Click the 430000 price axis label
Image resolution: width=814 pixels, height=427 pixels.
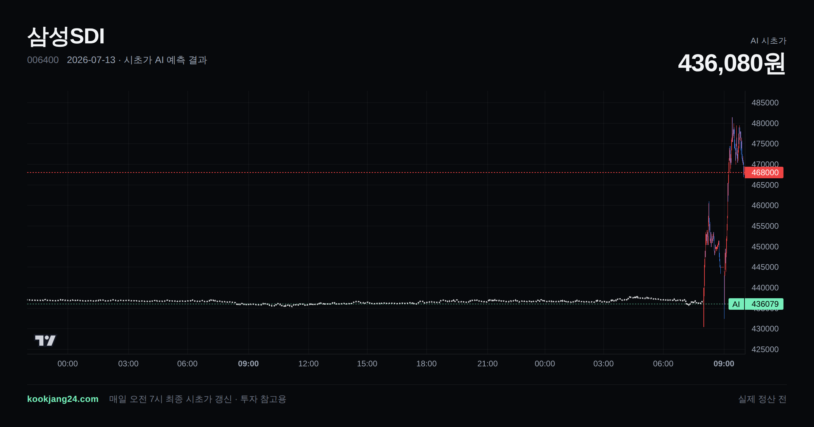click(765, 329)
